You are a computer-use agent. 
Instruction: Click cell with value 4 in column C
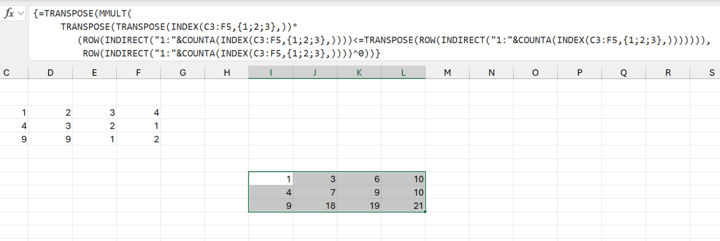(14, 126)
